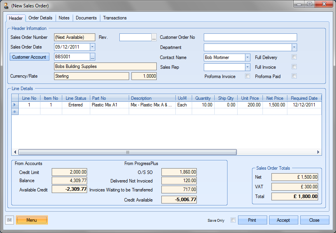Switch to the Order Details tab
Screen dimensions: 336x233
tap(40, 18)
